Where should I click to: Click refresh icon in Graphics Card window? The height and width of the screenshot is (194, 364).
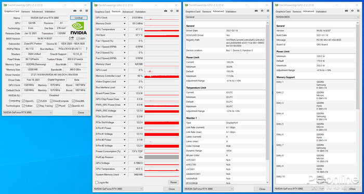(x=81, y=11)
